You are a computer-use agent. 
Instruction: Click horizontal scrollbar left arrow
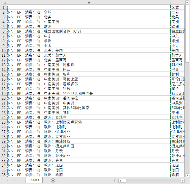click(120, 181)
